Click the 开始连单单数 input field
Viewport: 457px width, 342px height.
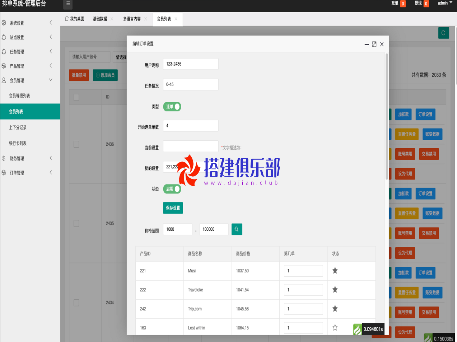(x=191, y=126)
